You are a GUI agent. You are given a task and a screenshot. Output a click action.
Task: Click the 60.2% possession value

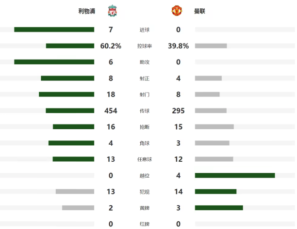click(111, 46)
